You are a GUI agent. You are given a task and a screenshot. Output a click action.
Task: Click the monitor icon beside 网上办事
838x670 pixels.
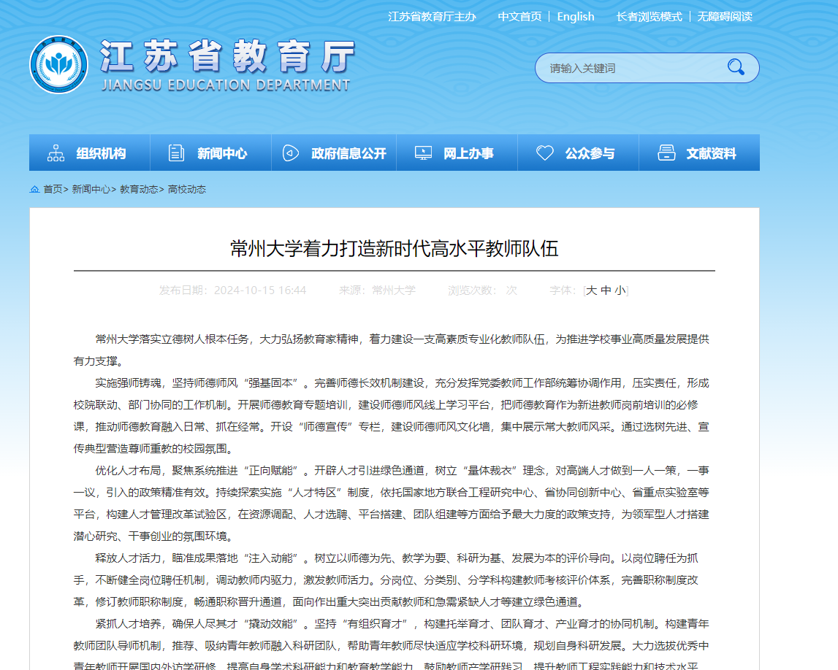423,153
